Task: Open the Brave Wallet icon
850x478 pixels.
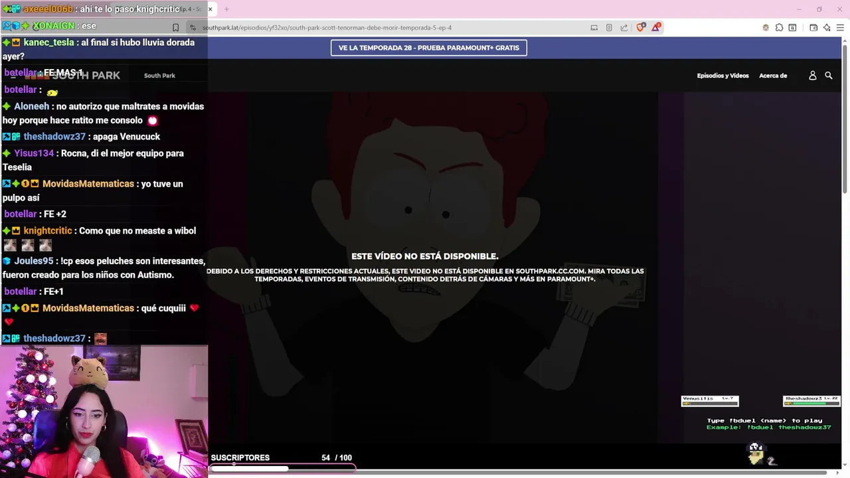Action: click(x=813, y=27)
